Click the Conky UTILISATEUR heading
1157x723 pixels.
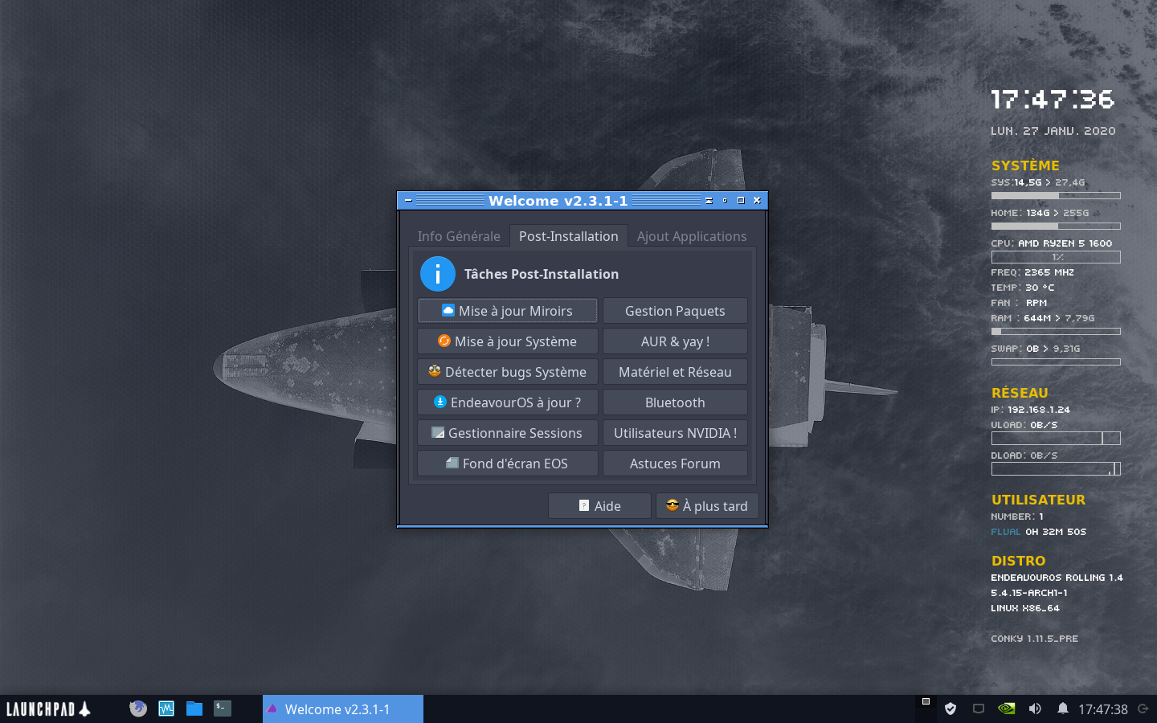click(x=1038, y=500)
